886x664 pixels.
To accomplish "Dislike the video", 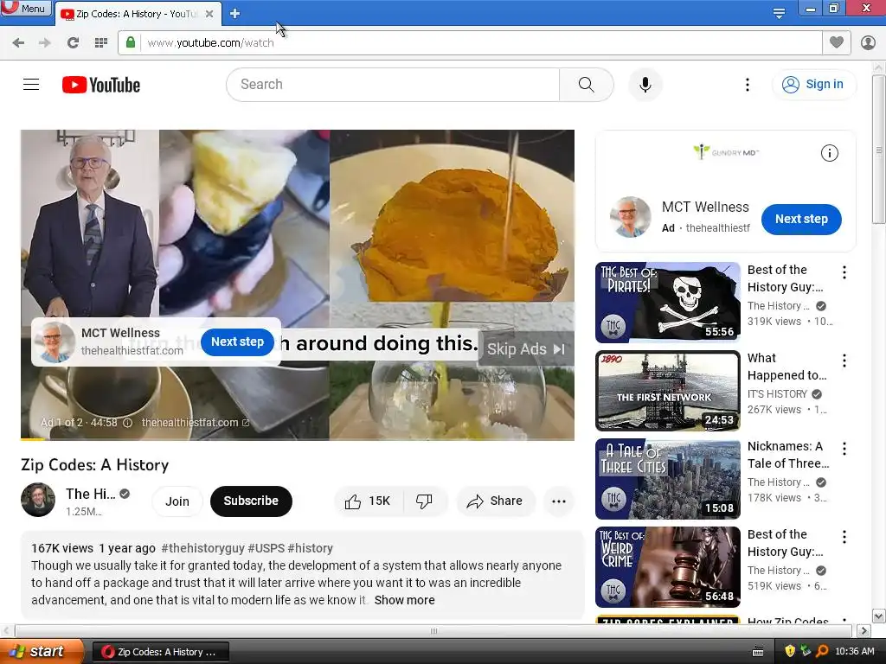I will coord(424,501).
